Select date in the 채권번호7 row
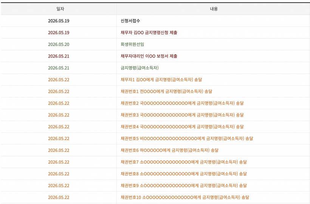Image resolution: width=310 pixels, height=204 pixels. (59, 162)
